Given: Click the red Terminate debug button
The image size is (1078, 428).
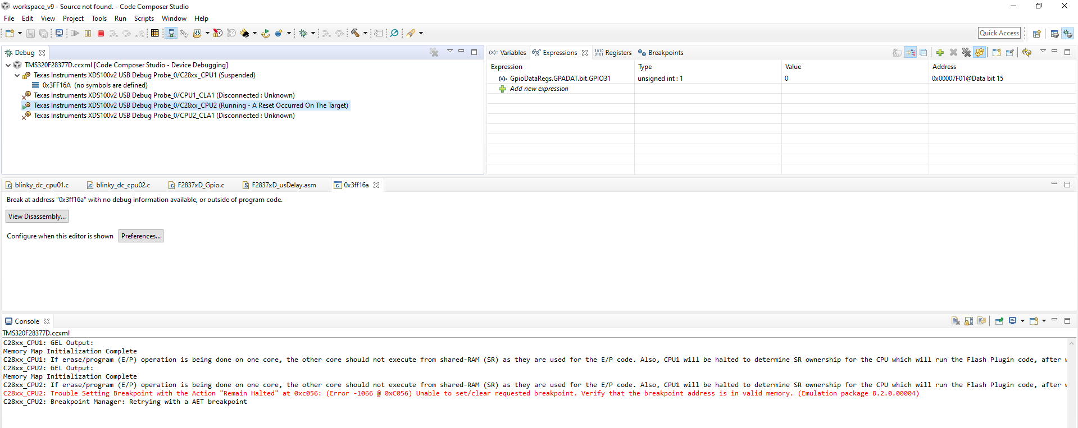Looking at the screenshot, I should pyautogui.click(x=101, y=33).
